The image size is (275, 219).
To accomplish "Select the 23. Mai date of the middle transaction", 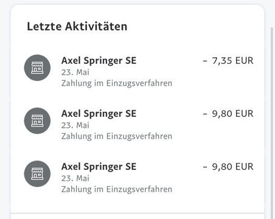I will tap(75, 125).
